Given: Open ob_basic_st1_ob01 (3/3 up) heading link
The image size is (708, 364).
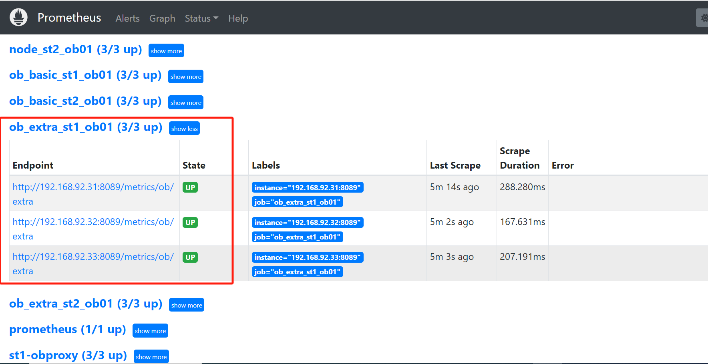Looking at the screenshot, I should pos(85,75).
